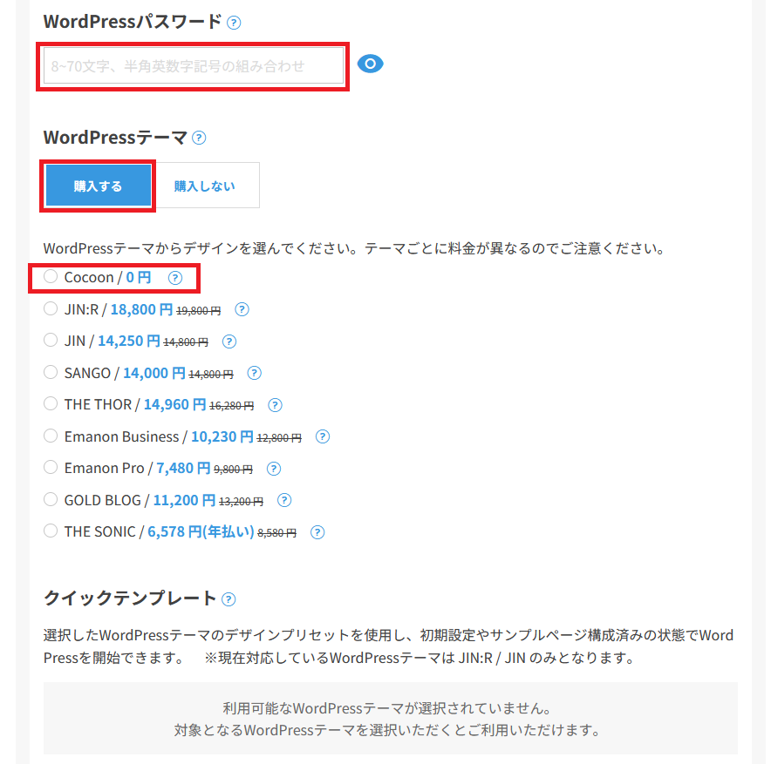Click the WordPressパスワード heading text
771x764 pixels.
coord(133,22)
